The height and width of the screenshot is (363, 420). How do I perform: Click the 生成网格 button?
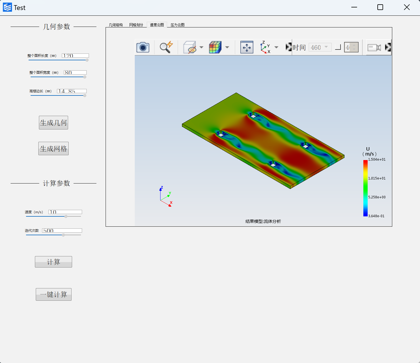(54, 149)
